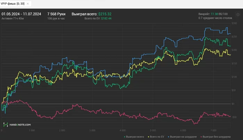Screen dimensions: 243x140
Task: Remove the VPIP фиша filter with X
Action: pos(27,3)
